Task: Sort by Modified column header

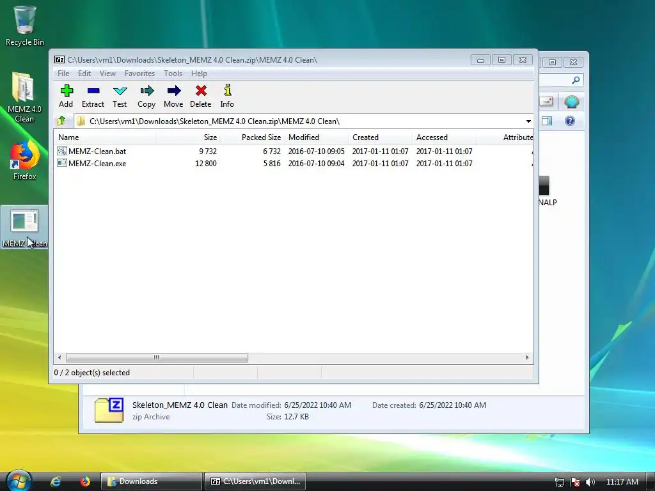Action: [x=316, y=137]
